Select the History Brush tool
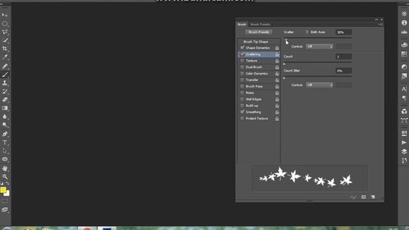The height and width of the screenshot is (230, 409). (x=4, y=91)
